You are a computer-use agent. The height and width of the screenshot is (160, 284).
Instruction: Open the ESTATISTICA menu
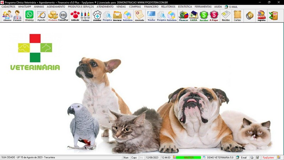pyautogui.click(x=185, y=7)
